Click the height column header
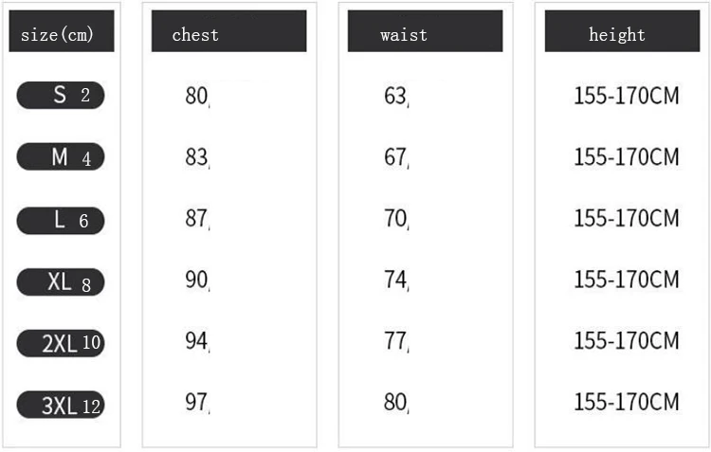This screenshot has width=711, height=452. point(620,34)
